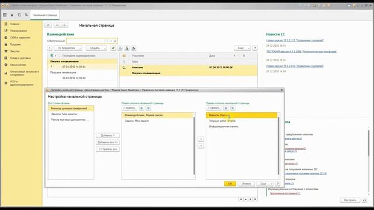This screenshot has height=210, width=374.
Task: Select Задачи: Мои задачи row
Action: click(x=157, y=121)
